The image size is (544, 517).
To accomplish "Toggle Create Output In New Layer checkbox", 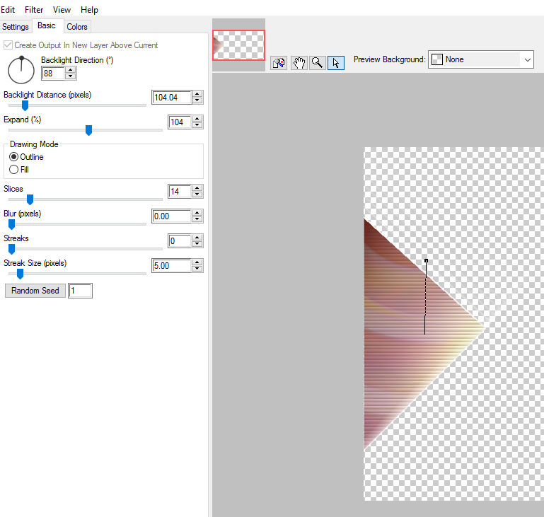I will point(8,45).
